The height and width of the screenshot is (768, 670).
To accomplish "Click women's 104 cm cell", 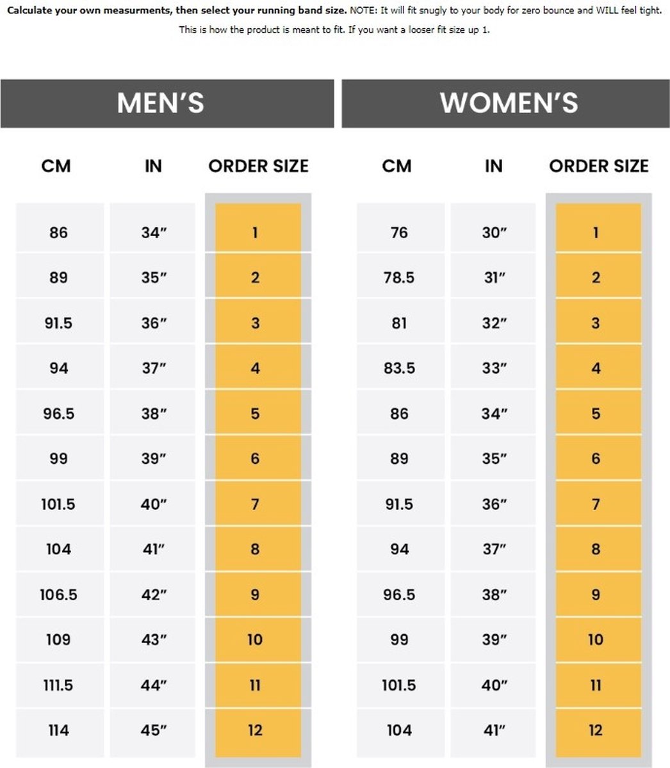I will coord(400,731).
